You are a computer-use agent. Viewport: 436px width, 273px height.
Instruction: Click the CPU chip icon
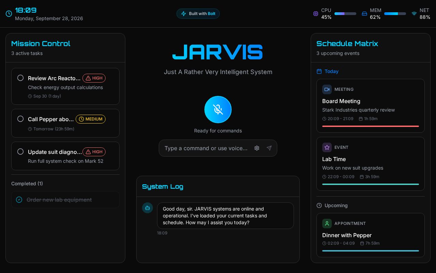point(316,14)
